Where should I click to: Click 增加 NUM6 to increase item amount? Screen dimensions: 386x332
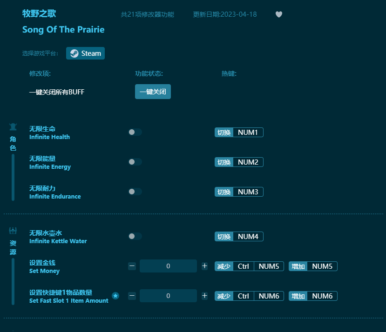click(x=313, y=296)
